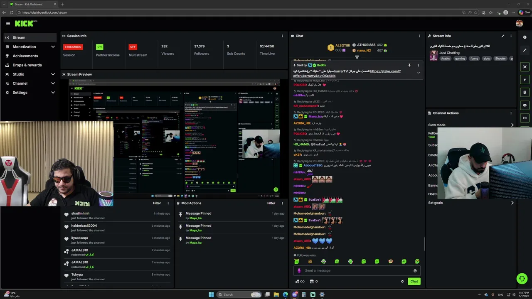Expand the Channel section
The image size is (532, 299).
pyautogui.click(x=30, y=83)
